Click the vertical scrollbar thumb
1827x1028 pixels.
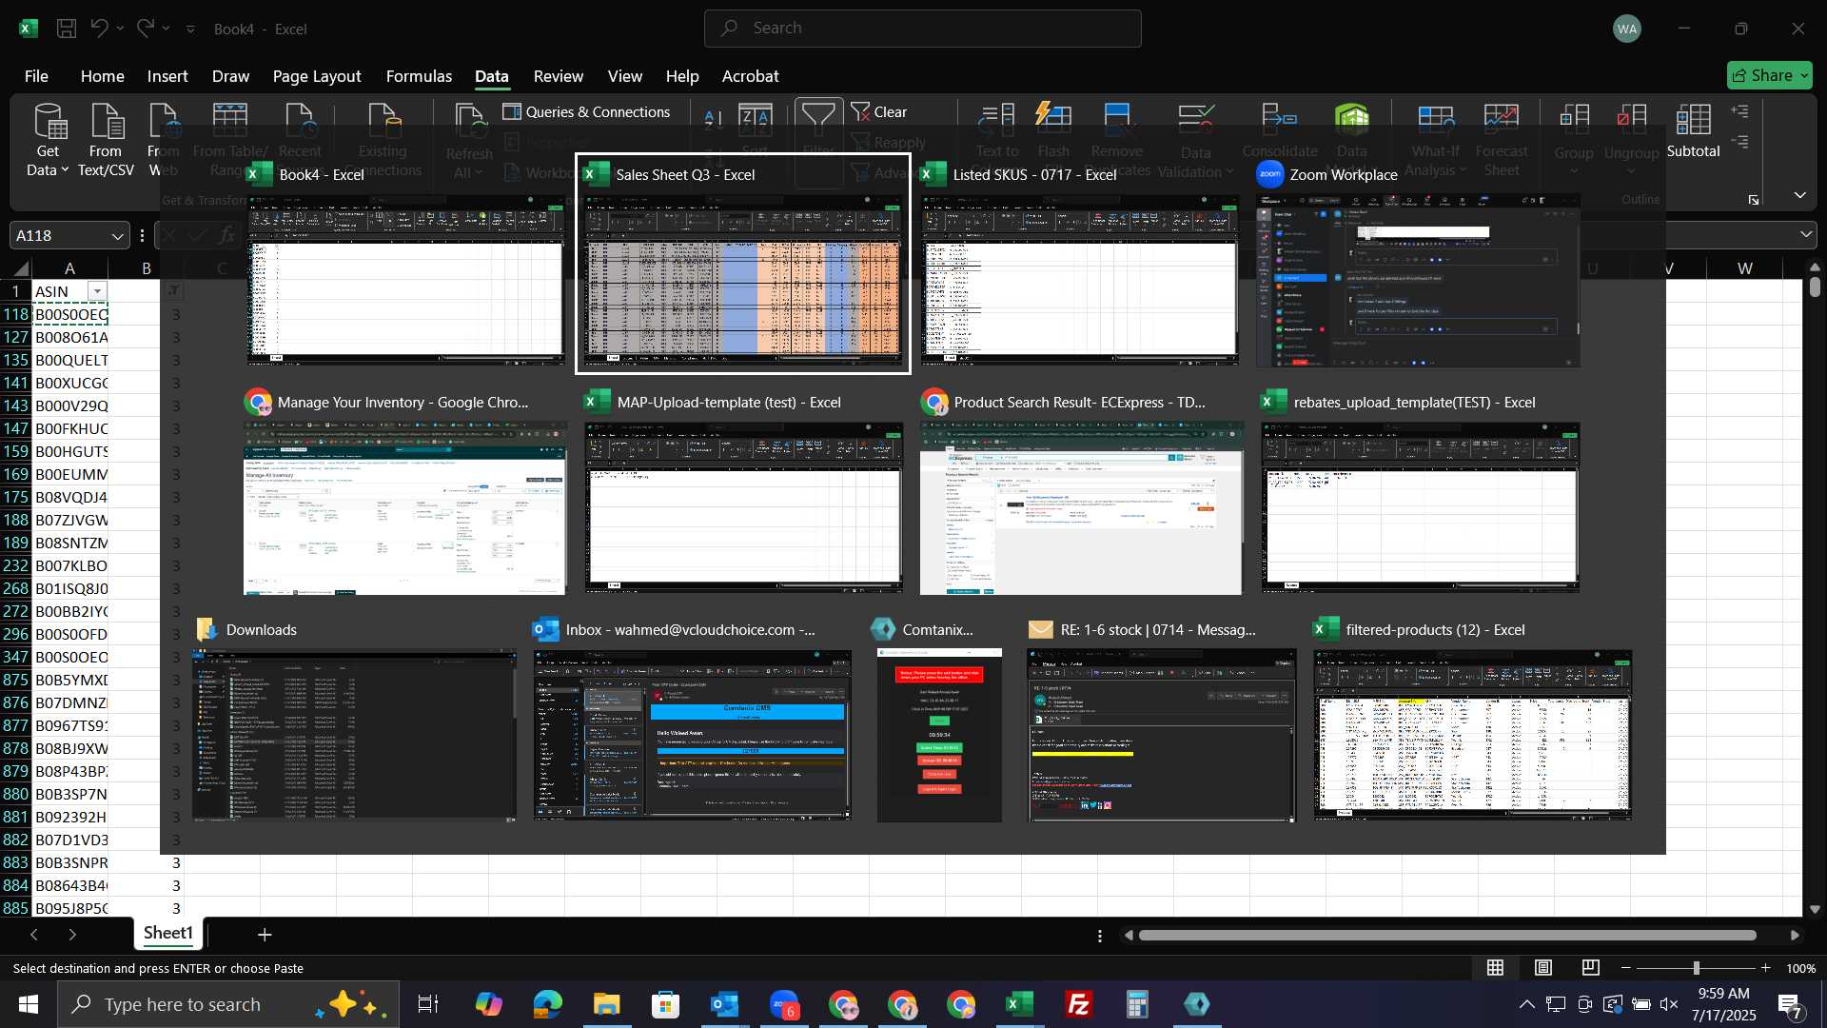pos(1815,287)
